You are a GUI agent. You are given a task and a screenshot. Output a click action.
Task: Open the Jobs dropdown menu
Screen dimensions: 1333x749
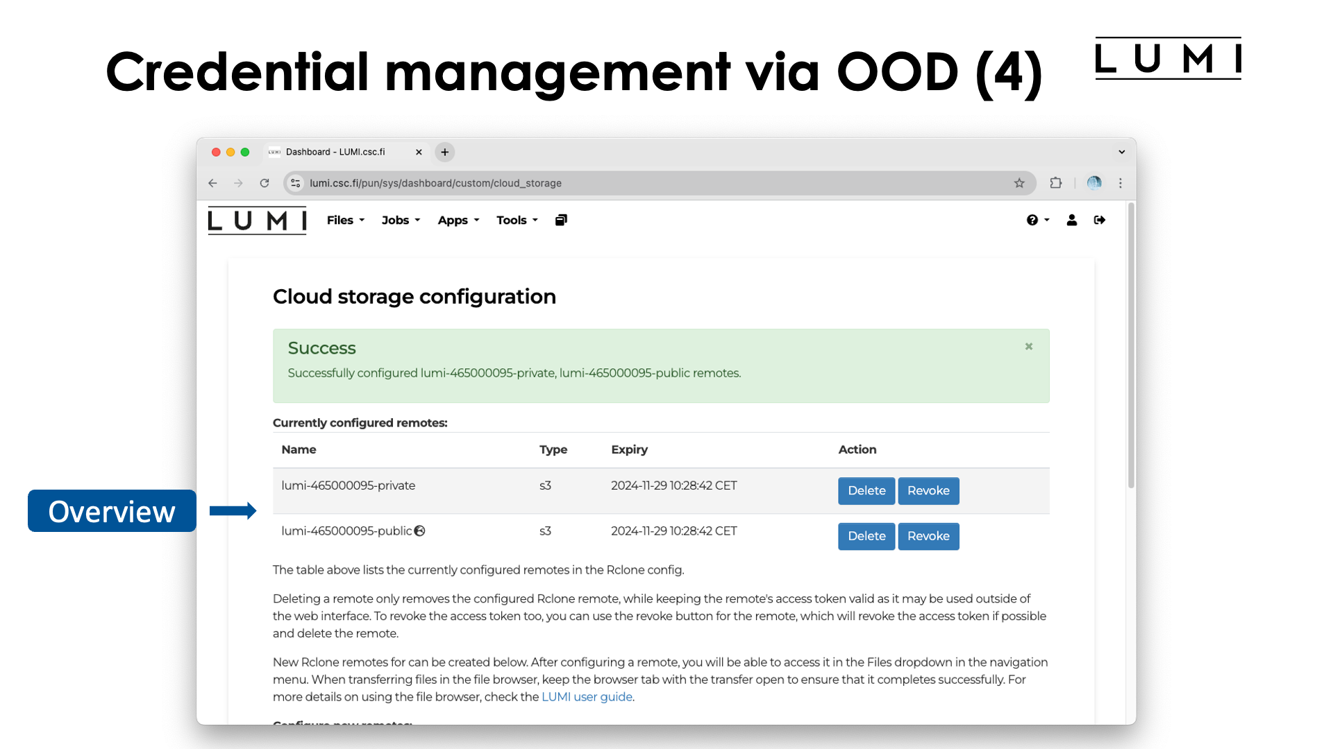[401, 220]
